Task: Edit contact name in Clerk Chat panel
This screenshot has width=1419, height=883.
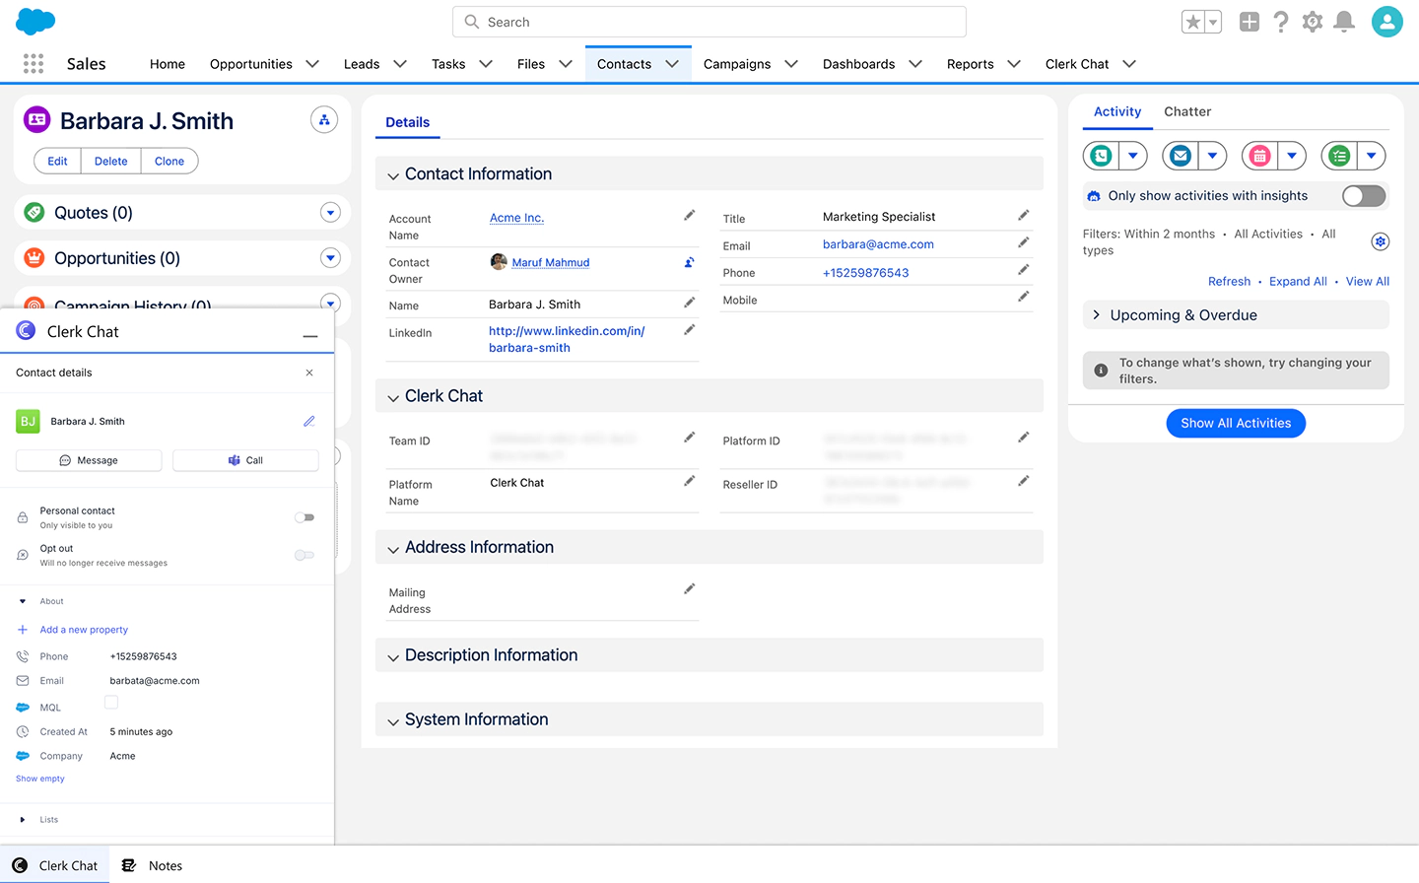Action: [309, 421]
